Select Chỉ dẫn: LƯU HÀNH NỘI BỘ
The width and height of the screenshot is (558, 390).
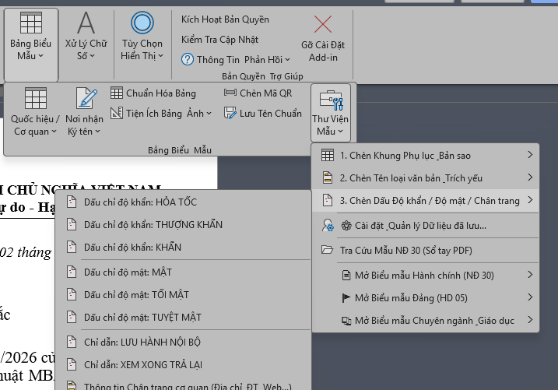(x=183, y=343)
